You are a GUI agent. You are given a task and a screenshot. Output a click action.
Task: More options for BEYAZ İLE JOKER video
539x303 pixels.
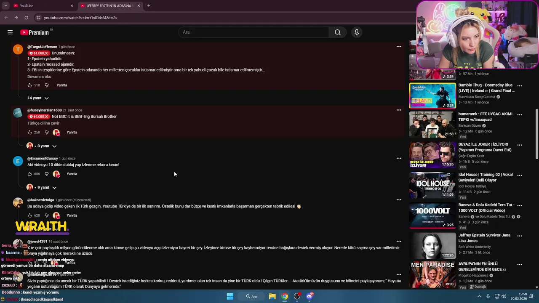(x=520, y=145)
